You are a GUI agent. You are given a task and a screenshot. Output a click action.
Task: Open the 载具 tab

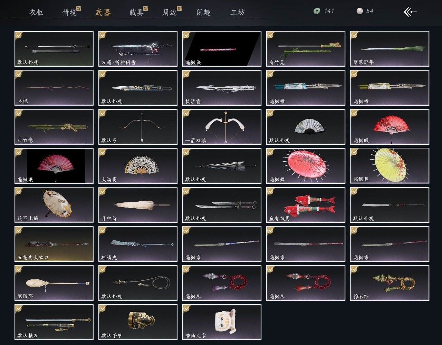(x=136, y=12)
